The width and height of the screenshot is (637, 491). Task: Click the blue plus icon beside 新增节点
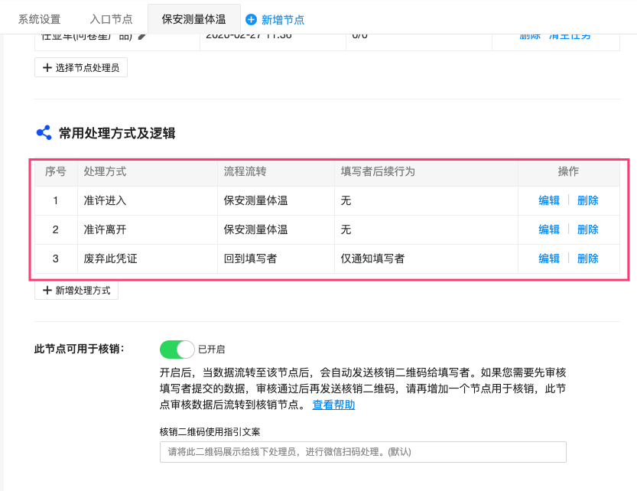[x=251, y=20]
